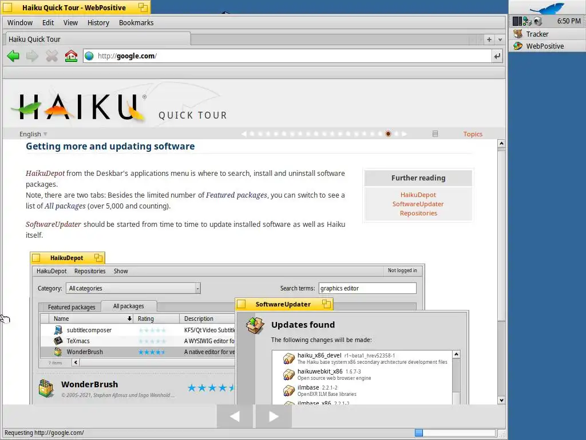Click WonderBrush row in the screenshot
Viewport: 586px width, 440px height.
(x=137, y=352)
